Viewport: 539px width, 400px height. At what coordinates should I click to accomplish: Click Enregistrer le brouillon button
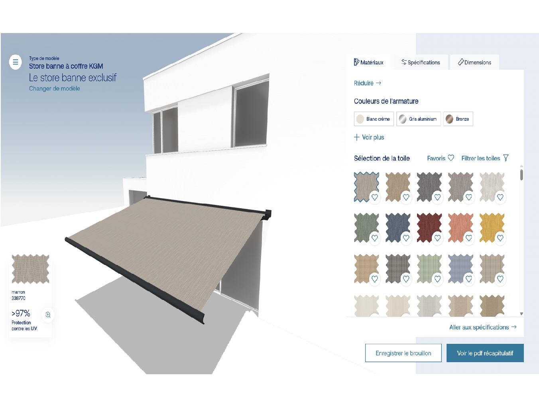(x=403, y=353)
